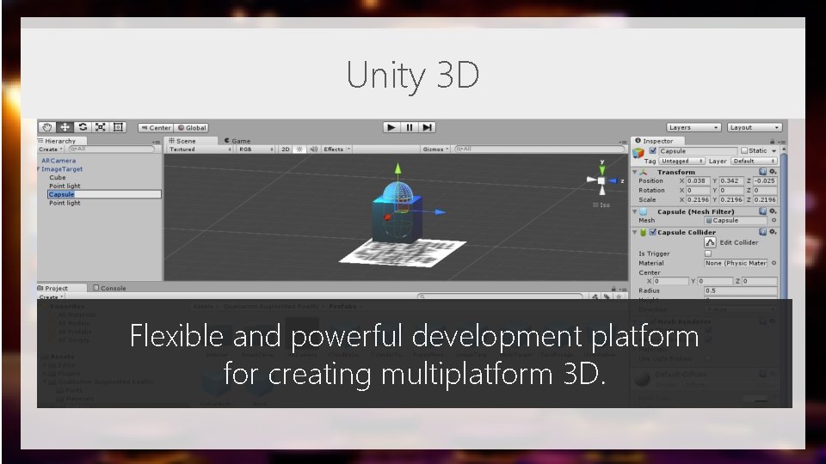Viewport: 826px width, 464px height.
Task: Toggle the Capsule object active checkbox
Action: tap(653, 151)
